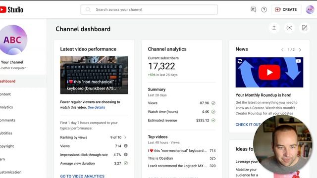Click the status icon beside Views 714
Screen dimensions: 317x178
pyautogui.click(x=126, y=146)
